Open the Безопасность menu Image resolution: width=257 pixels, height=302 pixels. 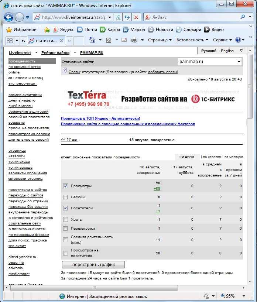[192, 40]
